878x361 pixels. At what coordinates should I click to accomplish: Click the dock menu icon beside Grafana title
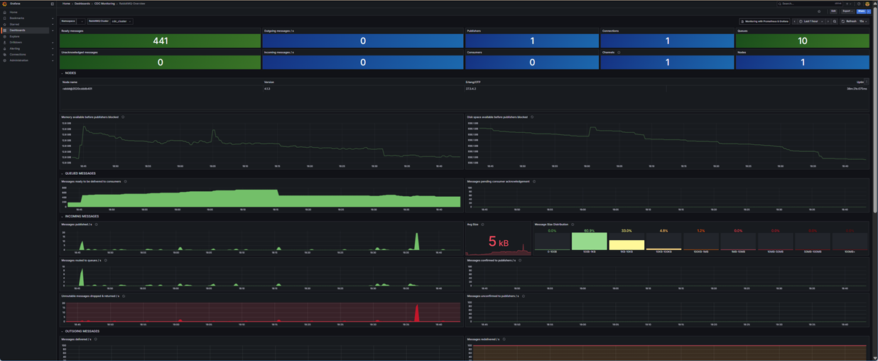coord(52,4)
